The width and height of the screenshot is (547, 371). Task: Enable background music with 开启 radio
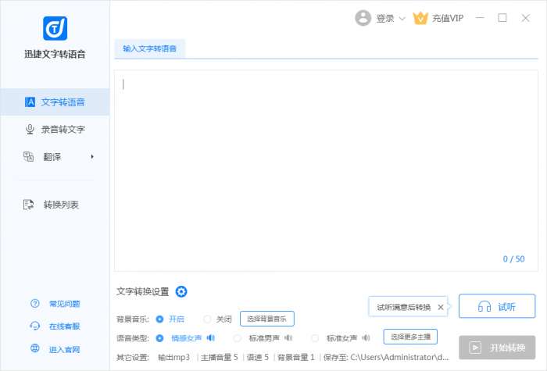coord(160,319)
